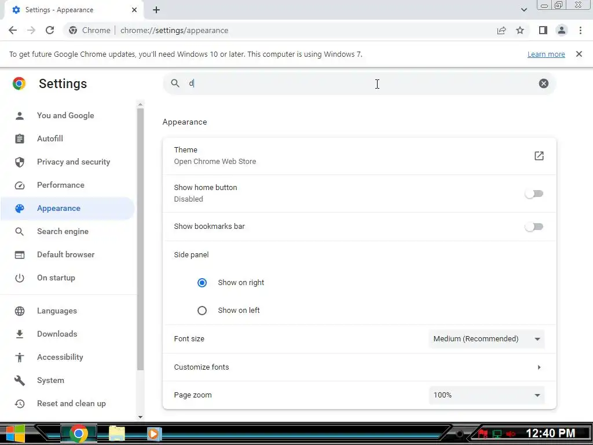Open the Page zoom dropdown
The height and width of the screenshot is (445, 593).
(486, 395)
